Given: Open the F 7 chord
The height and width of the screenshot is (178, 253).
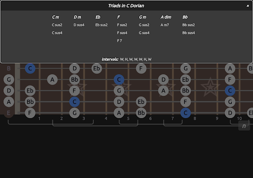Looking at the screenshot, I should pyautogui.click(x=120, y=41).
